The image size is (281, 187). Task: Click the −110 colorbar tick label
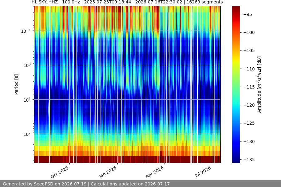point(249,69)
